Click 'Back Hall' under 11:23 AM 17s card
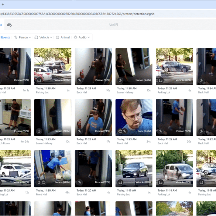 82,143
